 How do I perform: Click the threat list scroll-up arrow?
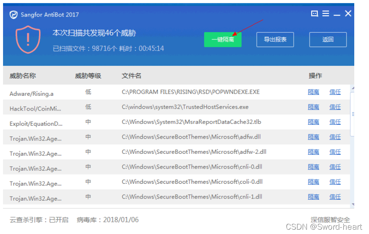pos(353,88)
